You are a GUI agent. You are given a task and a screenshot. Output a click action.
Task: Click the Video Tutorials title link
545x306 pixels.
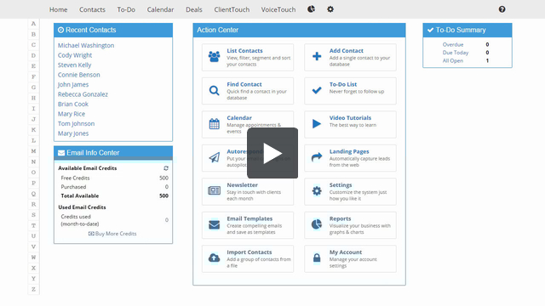[350, 118]
